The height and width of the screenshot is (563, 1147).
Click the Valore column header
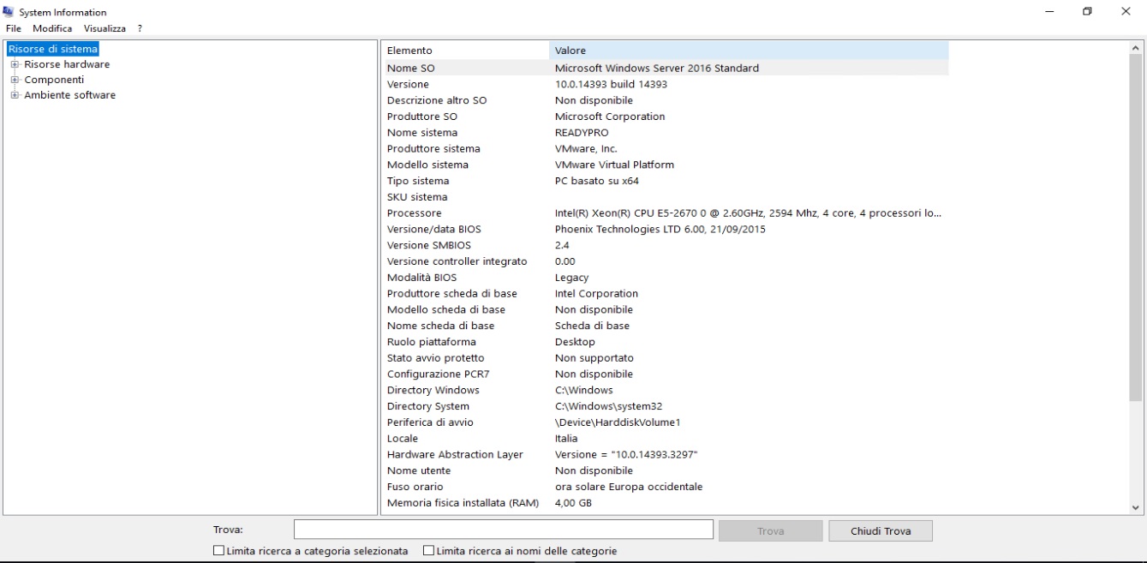point(749,51)
